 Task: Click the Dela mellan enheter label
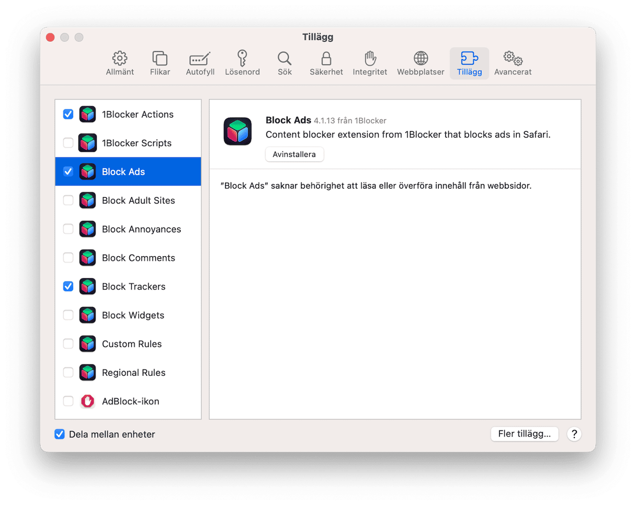pos(112,434)
